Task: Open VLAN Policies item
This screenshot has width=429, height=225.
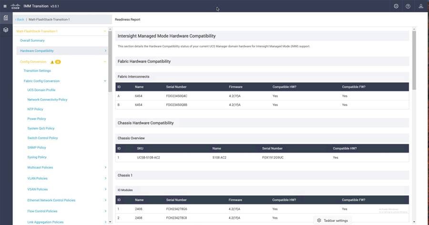Action: tap(38, 178)
